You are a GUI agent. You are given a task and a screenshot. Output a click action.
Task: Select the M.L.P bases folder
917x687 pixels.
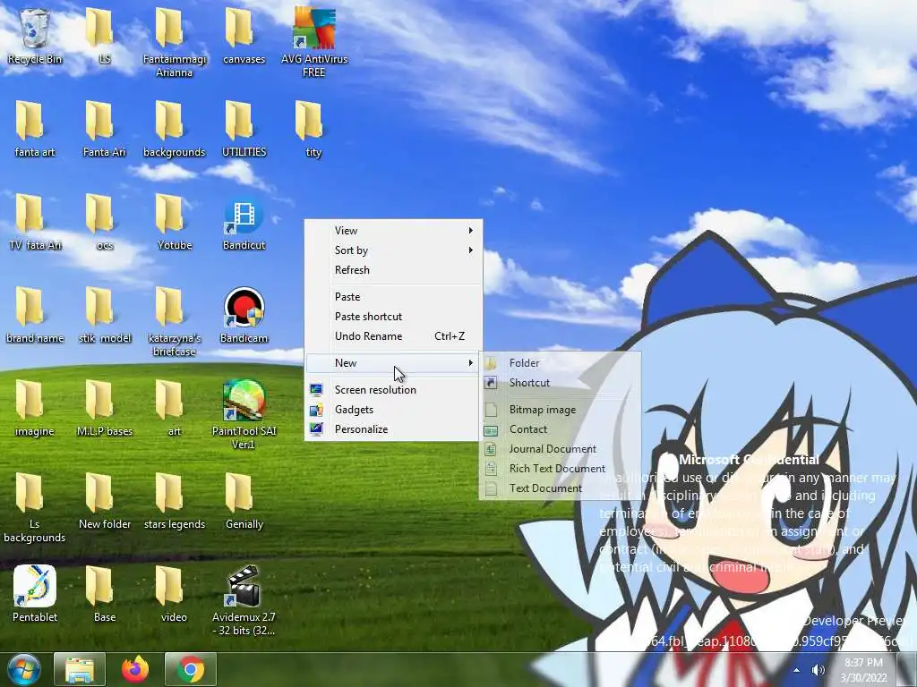104,408
